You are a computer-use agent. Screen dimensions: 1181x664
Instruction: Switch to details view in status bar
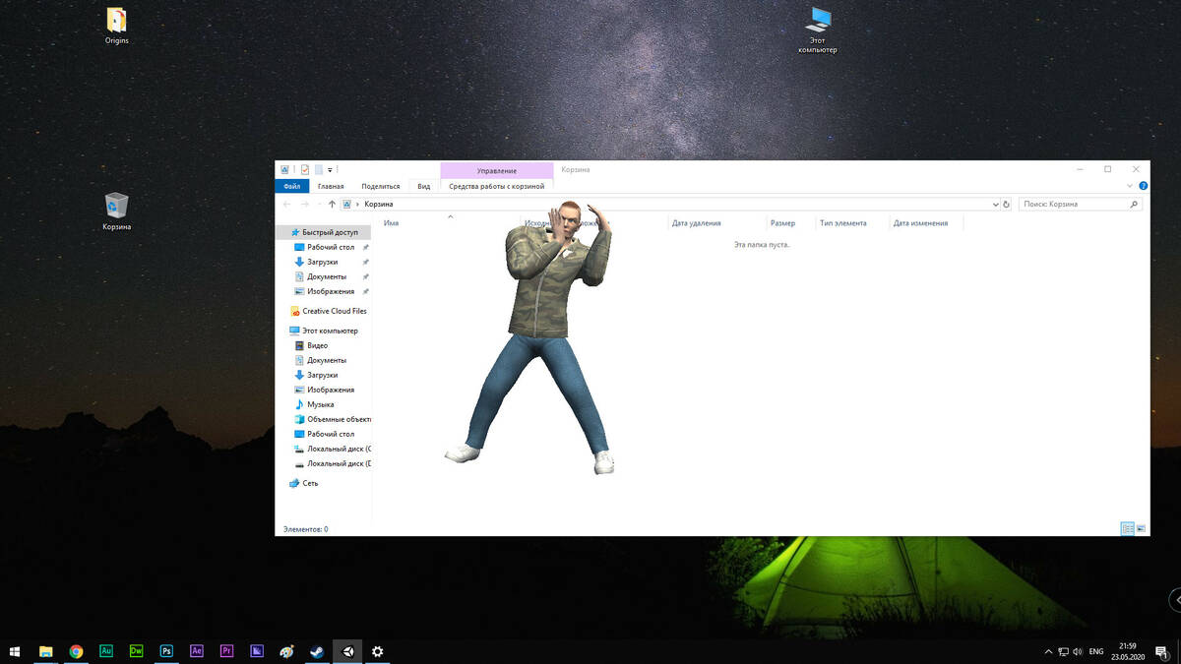[1128, 529]
